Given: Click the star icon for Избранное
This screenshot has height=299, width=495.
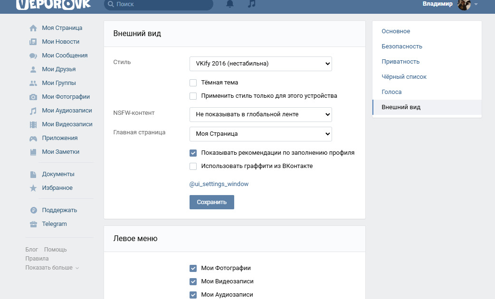Looking at the screenshot, I should pyautogui.click(x=33, y=188).
